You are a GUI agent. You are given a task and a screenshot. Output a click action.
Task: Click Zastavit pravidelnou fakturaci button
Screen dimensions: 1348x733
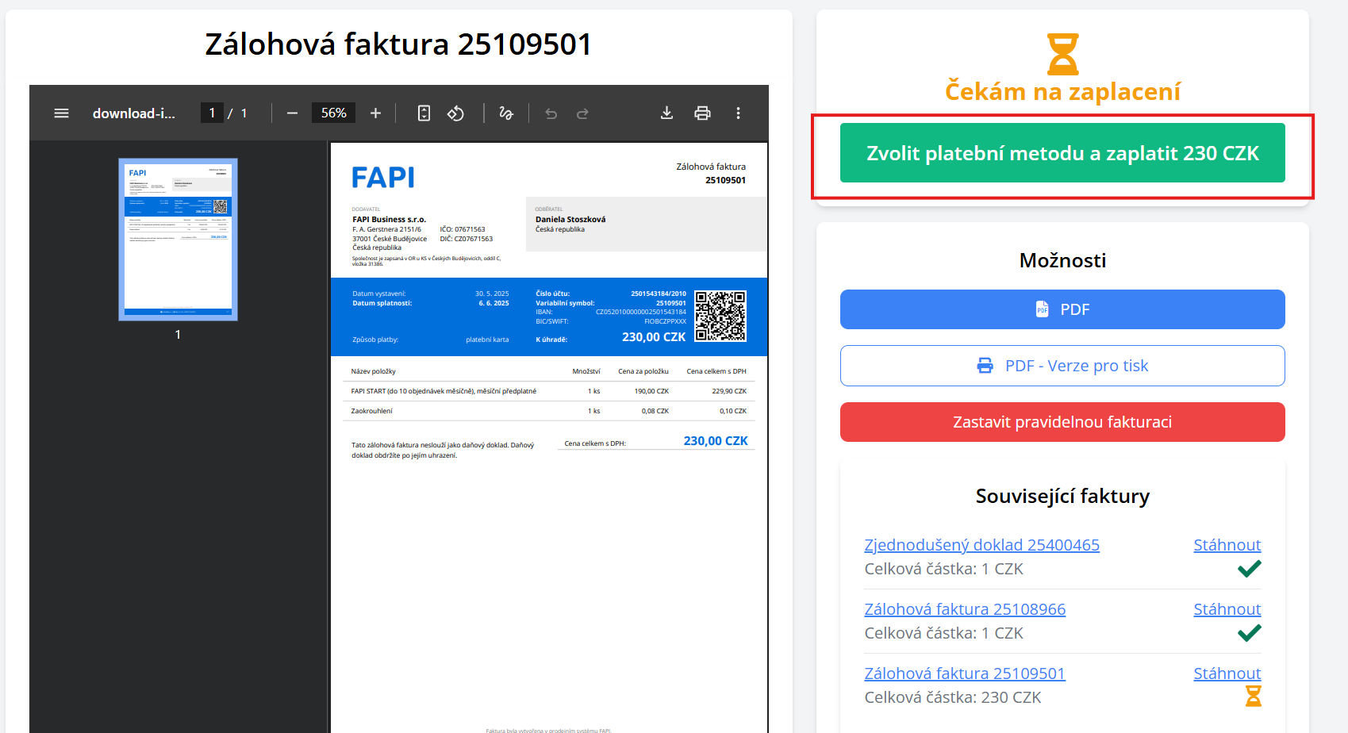(x=1062, y=422)
